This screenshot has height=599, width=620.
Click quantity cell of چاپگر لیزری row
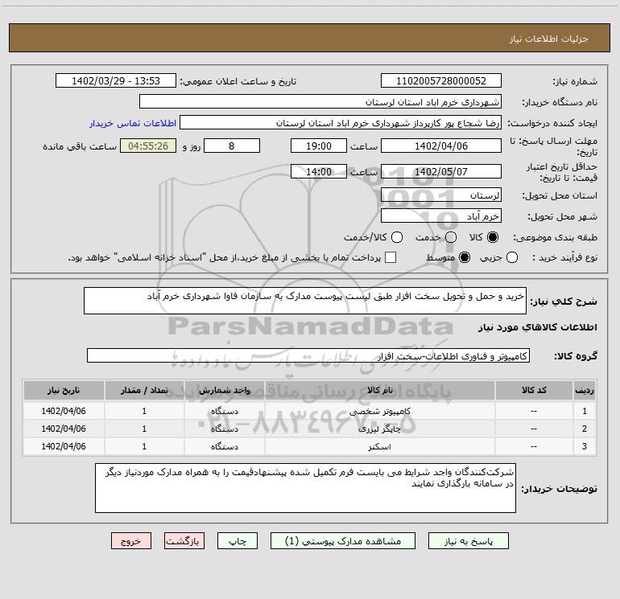pyautogui.click(x=144, y=429)
